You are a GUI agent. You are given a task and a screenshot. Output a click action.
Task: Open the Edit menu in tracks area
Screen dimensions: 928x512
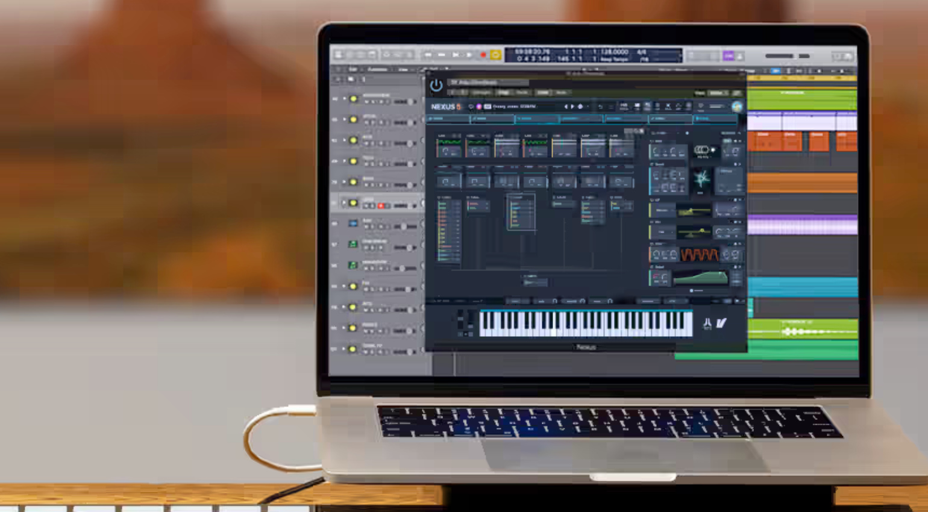click(x=353, y=70)
